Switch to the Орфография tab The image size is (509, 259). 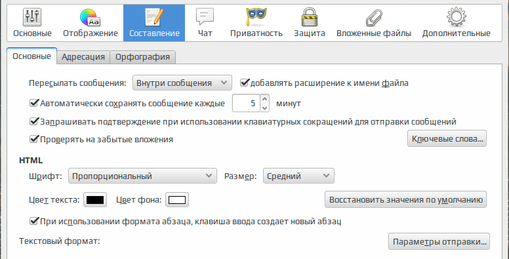tap(142, 57)
